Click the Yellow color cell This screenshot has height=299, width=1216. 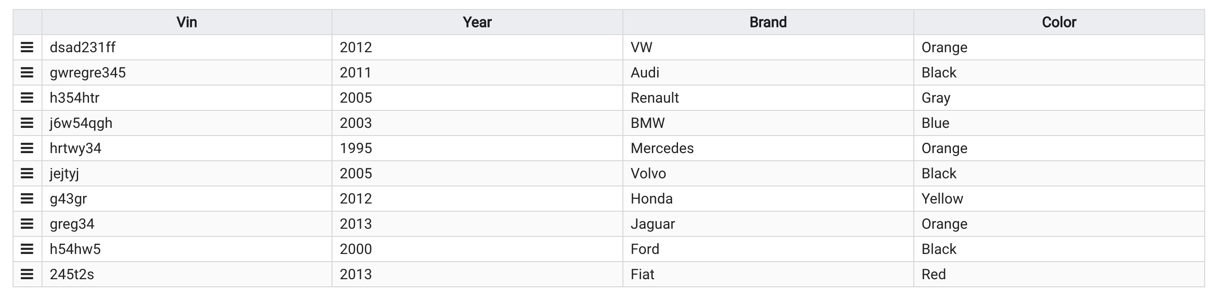[x=1059, y=199]
